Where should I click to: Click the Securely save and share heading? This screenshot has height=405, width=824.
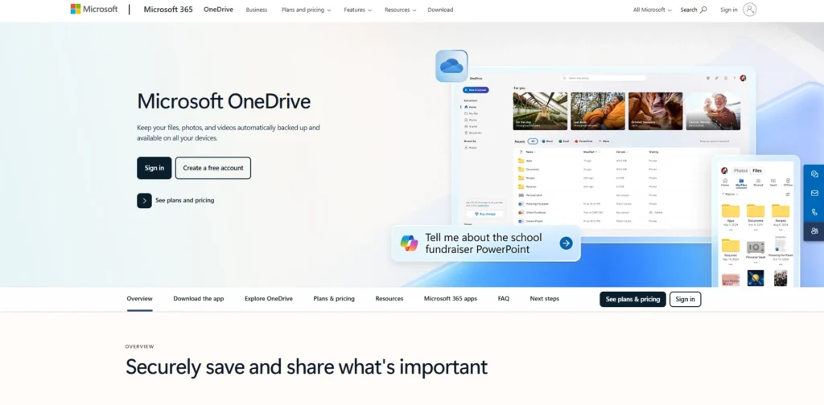(307, 366)
